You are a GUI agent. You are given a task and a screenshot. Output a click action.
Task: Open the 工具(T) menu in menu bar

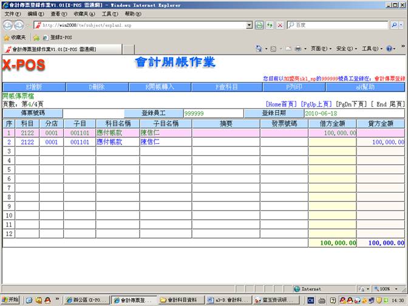click(x=110, y=13)
